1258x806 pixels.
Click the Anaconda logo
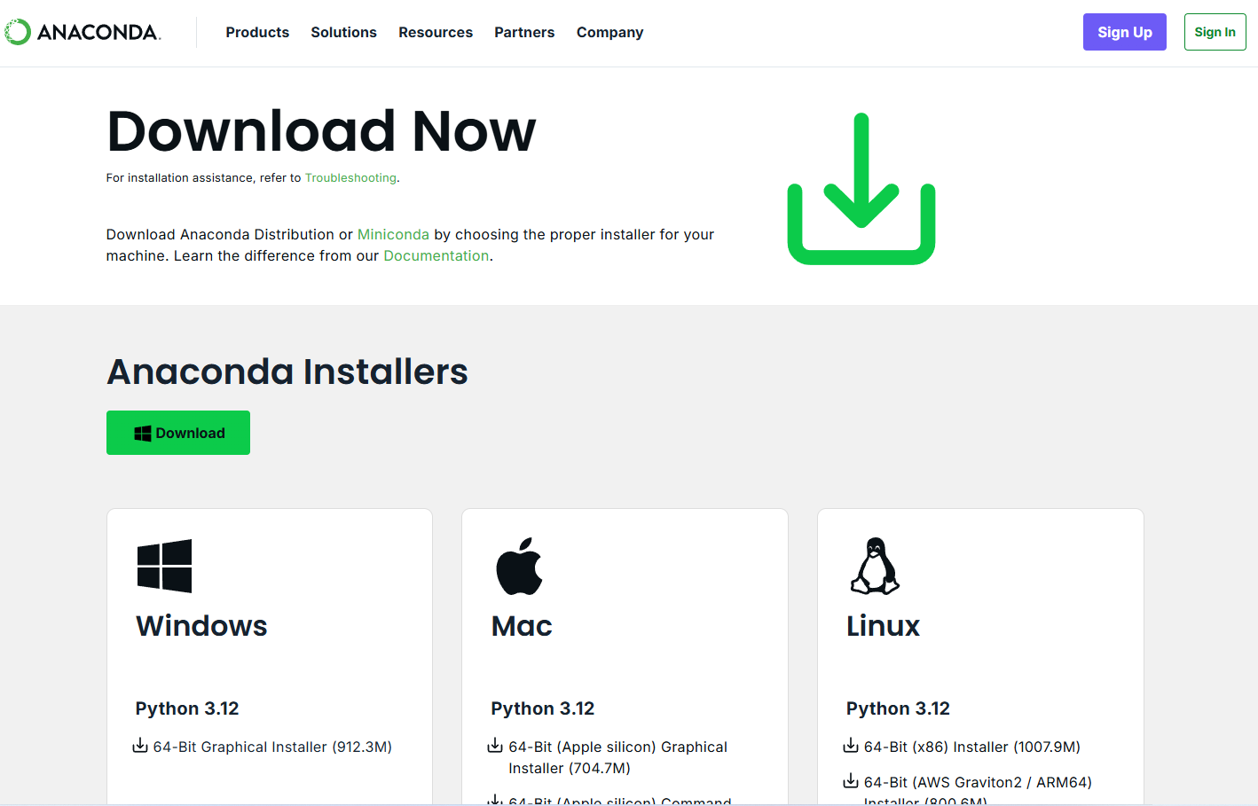[x=82, y=32]
